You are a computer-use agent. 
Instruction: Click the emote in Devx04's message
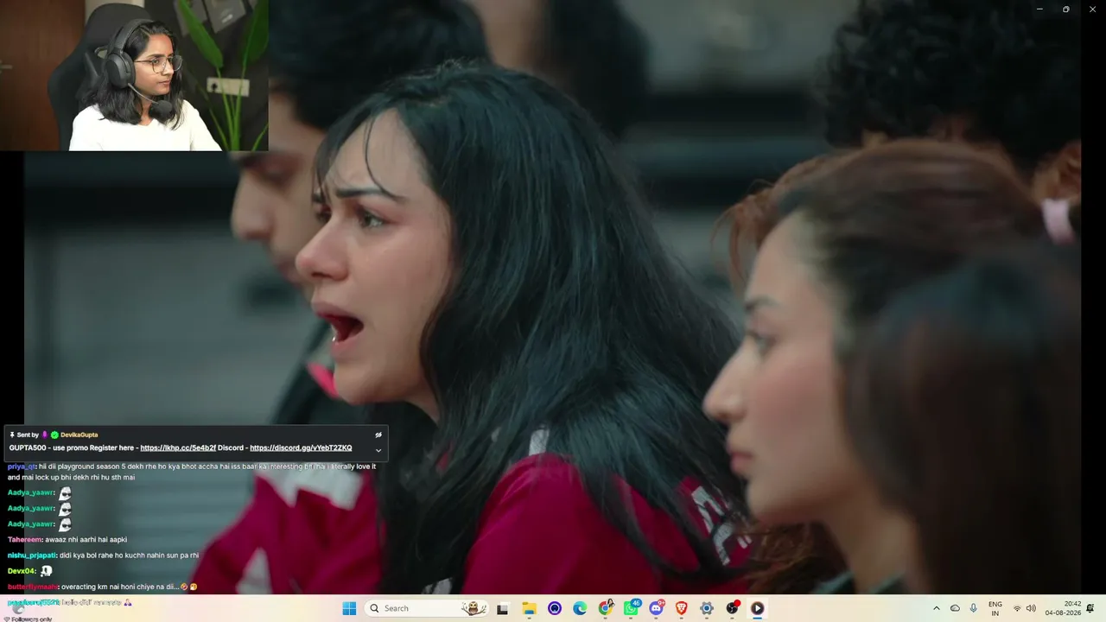(47, 571)
